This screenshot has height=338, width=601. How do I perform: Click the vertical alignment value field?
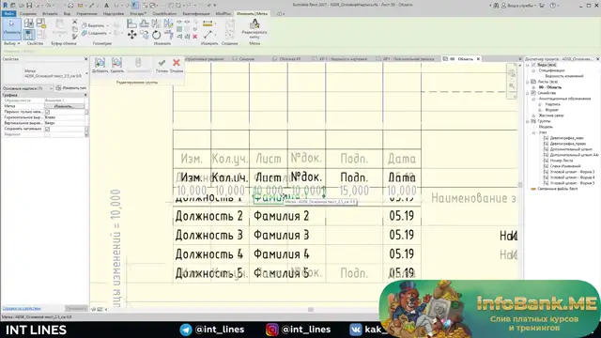[x=64, y=123]
